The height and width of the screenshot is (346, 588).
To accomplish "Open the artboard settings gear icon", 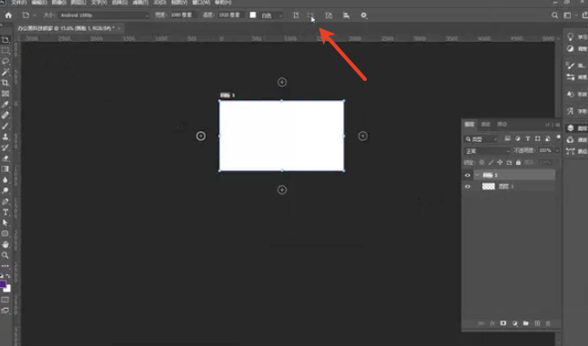I will point(364,15).
